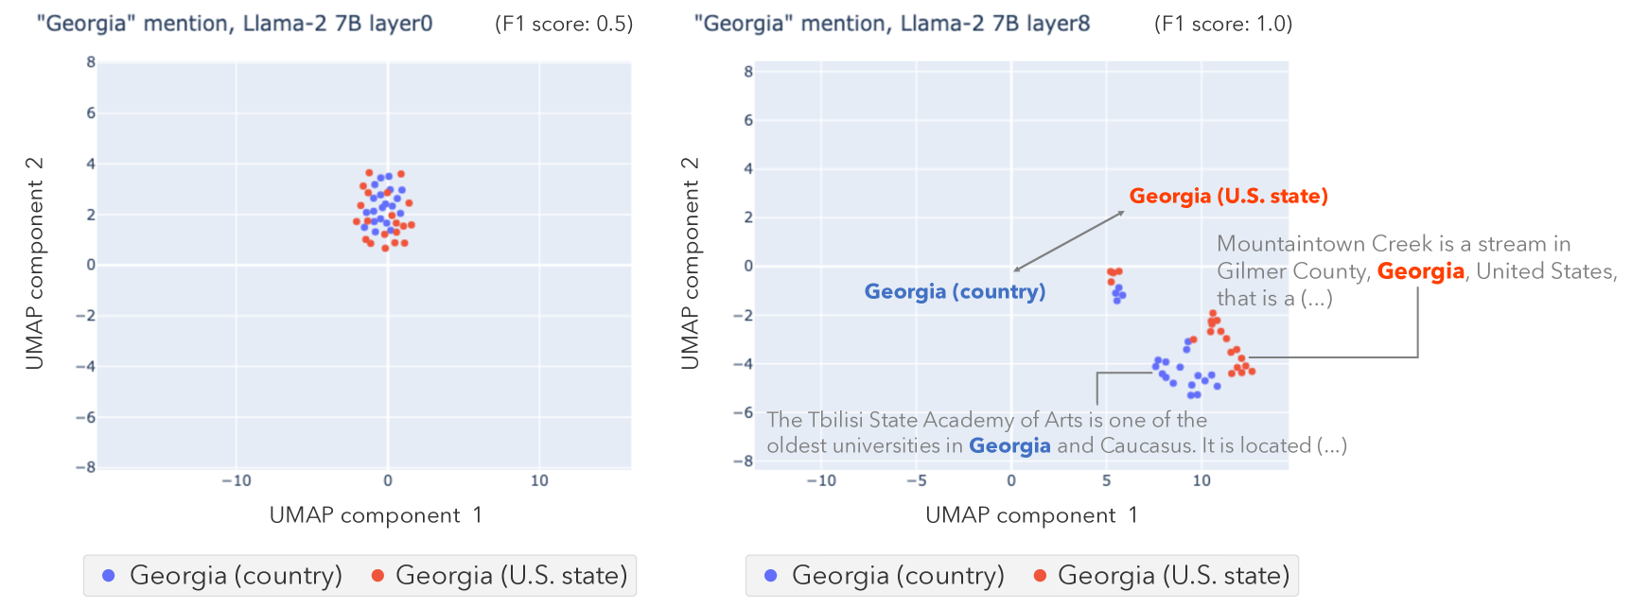Click the blue legend dot under the layer0 plot
The height and width of the screenshot is (608, 1649).
[109, 576]
